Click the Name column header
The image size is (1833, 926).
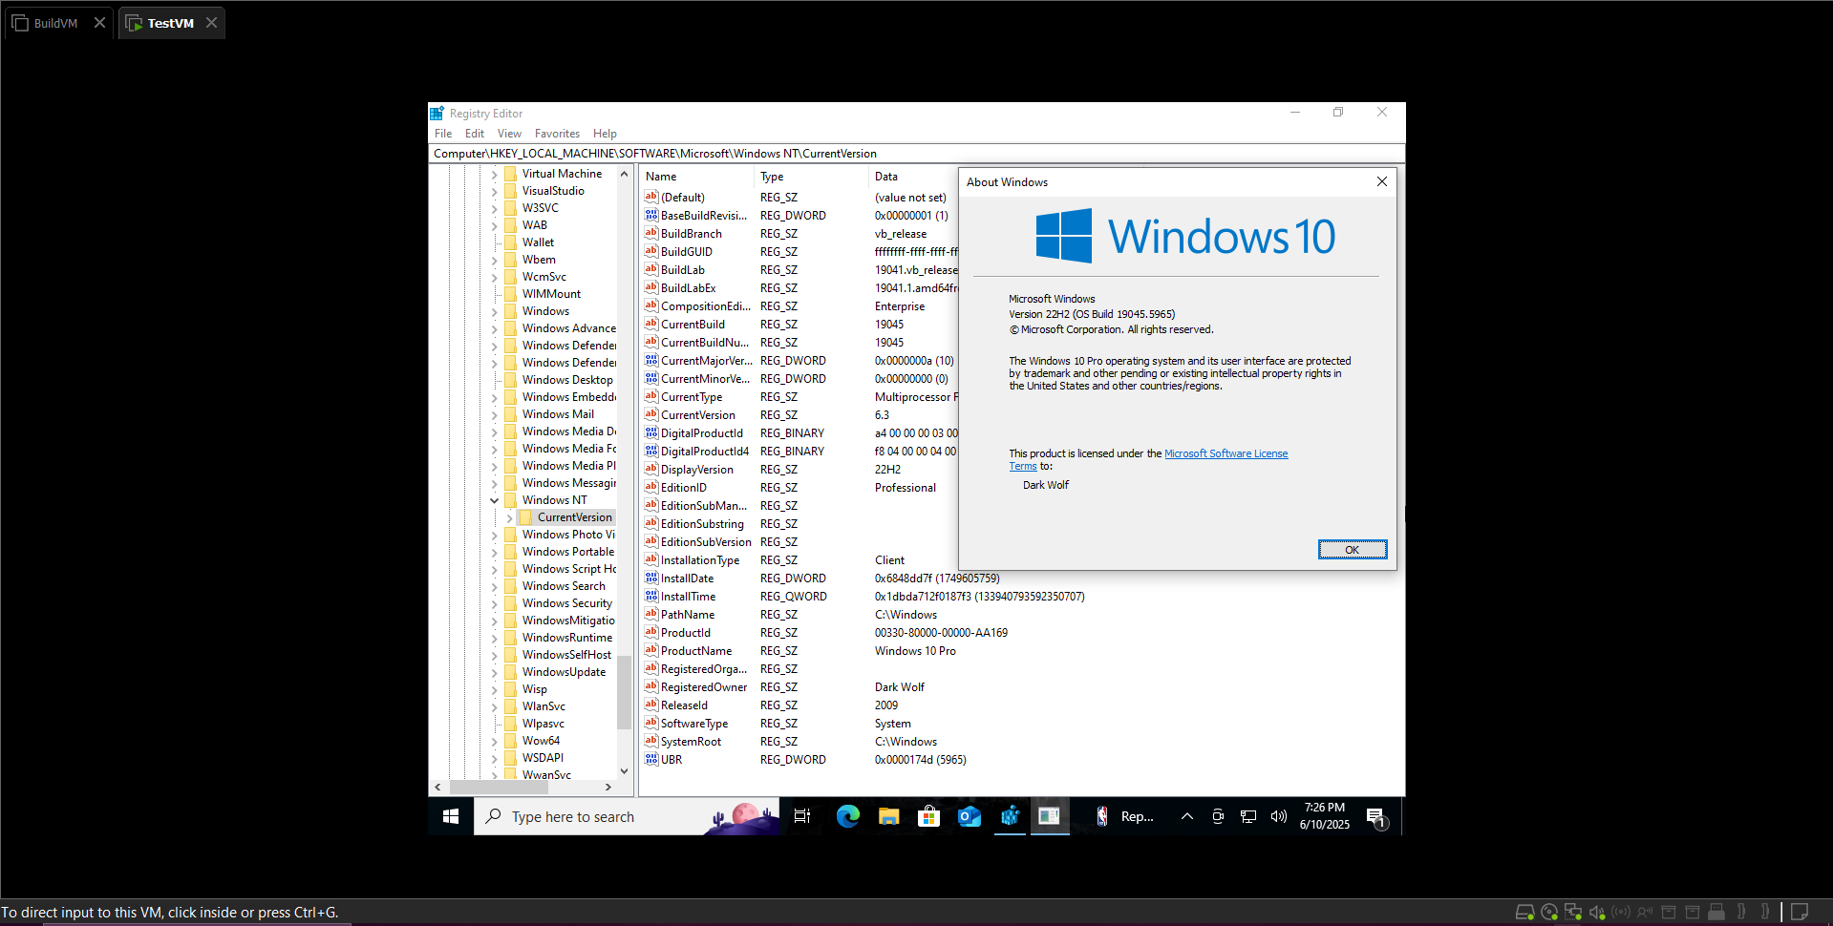[x=696, y=177]
